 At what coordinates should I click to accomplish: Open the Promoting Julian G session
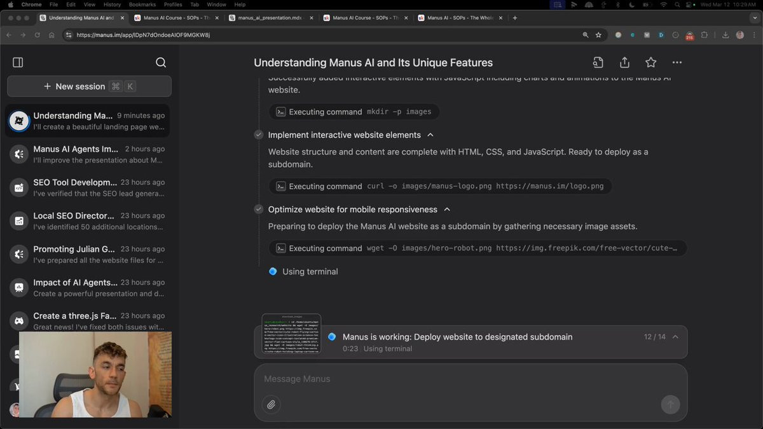87,254
